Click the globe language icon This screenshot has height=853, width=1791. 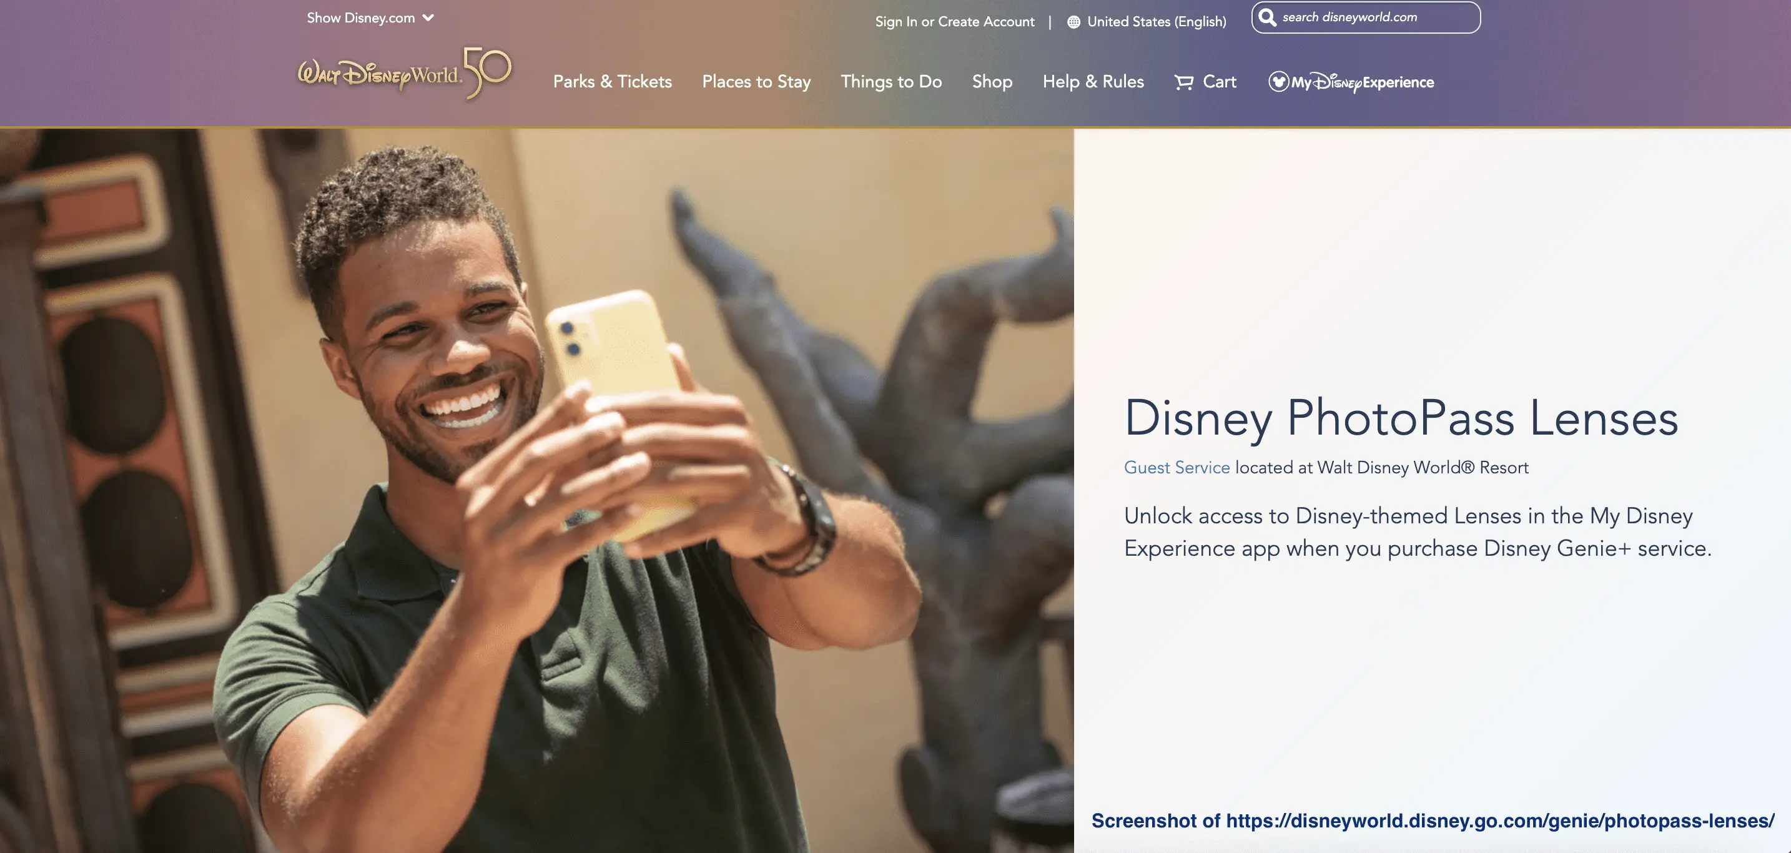(1073, 22)
